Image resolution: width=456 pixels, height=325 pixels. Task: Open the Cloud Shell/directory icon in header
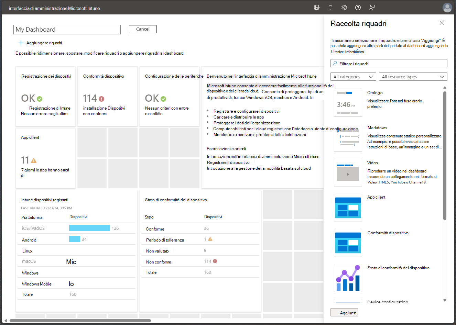[317, 8]
